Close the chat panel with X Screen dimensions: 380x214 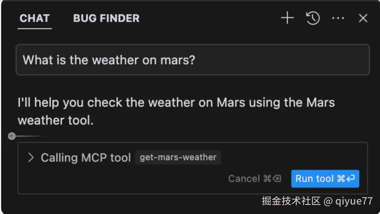(x=363, y=18)
